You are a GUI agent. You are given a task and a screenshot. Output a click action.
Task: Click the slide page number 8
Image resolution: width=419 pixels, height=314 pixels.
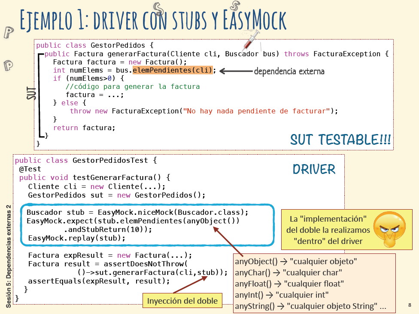(410, 305)
